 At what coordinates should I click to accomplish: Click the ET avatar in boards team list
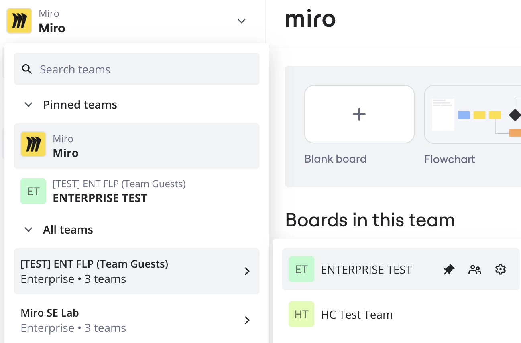(x=301, y=270)
